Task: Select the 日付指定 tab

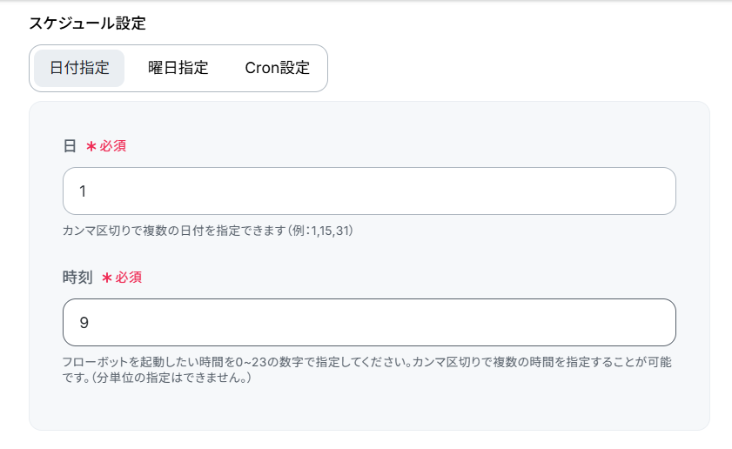Action: (x=79, y=68)
